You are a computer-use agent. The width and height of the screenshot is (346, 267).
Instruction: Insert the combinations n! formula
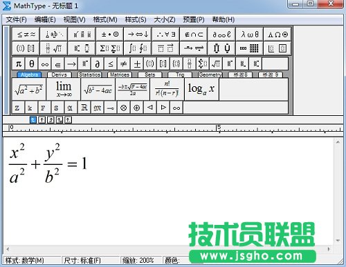(x=167, y=89)
